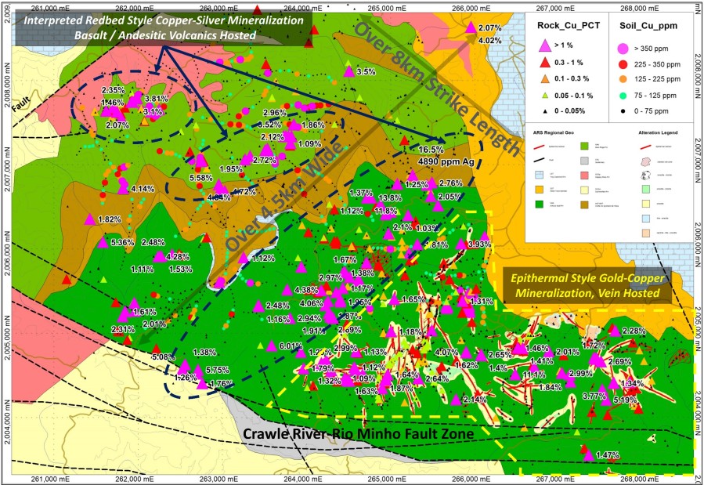Click the black fault line symbol in ARS legend

coord(540,161)
